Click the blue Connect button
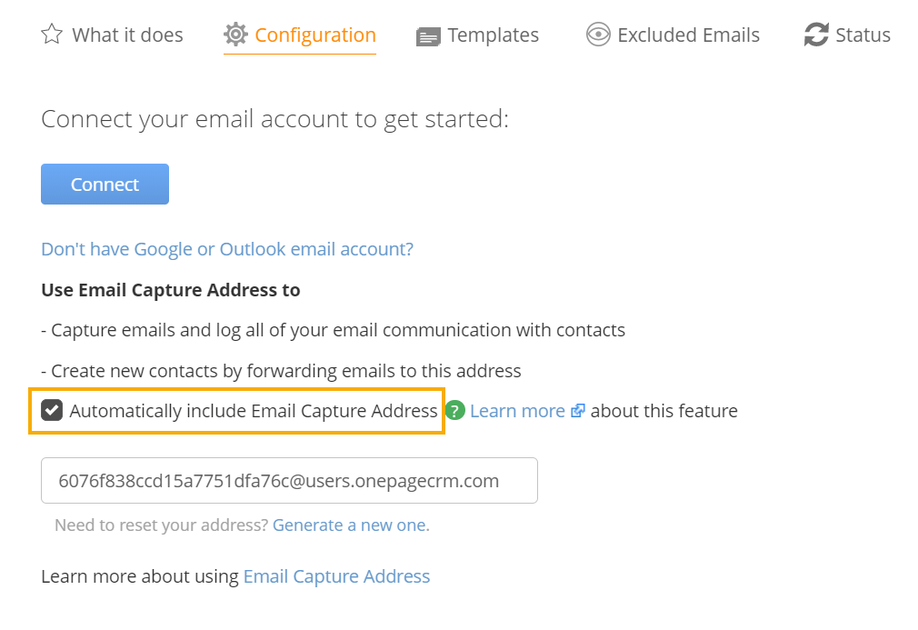 tap(105, 184)
